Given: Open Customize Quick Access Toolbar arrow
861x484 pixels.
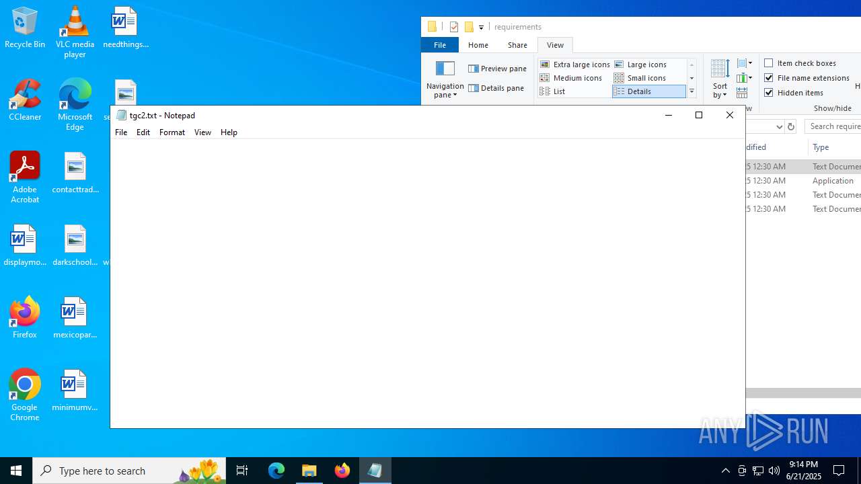Looking at the screenshot, I should [481, 28].
